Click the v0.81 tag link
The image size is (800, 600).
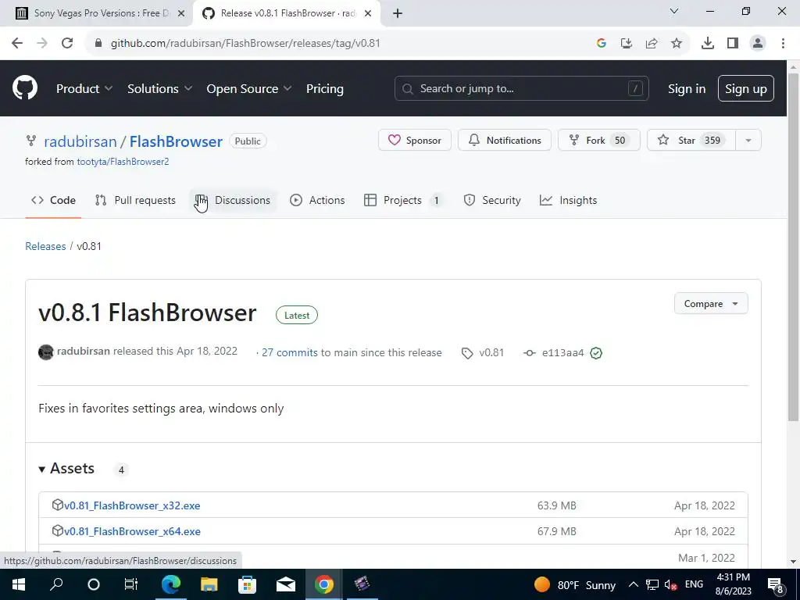(x=483, y=352)
